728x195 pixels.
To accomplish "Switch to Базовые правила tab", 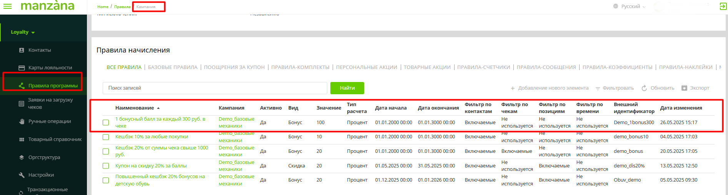I will [x=173, y=67].
